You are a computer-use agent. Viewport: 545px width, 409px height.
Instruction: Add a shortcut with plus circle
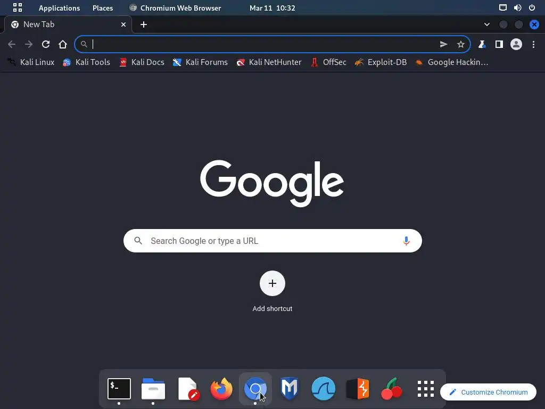pos(272,283)
